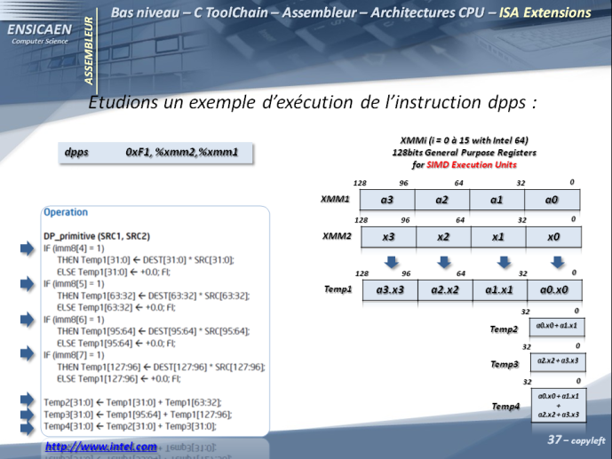Click the line 'IF (imm8[7] = 1)'
612x459 pixels.
click(x=74, y=355)
